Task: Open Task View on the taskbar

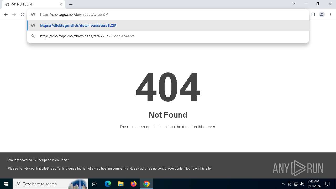Action: pos(94,184)
